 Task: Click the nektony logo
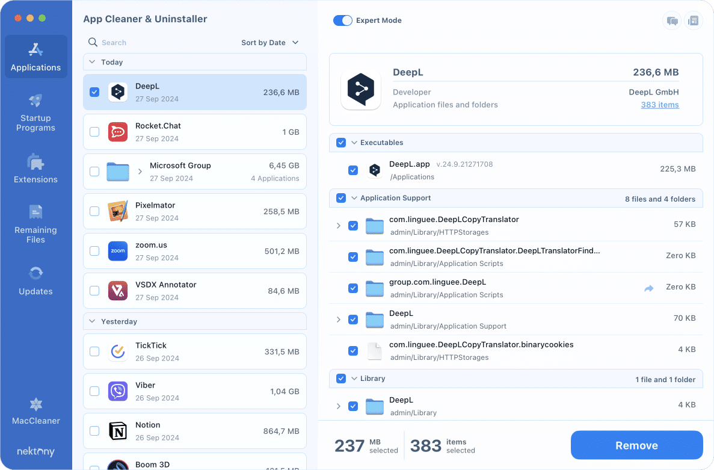click(36, 451)
